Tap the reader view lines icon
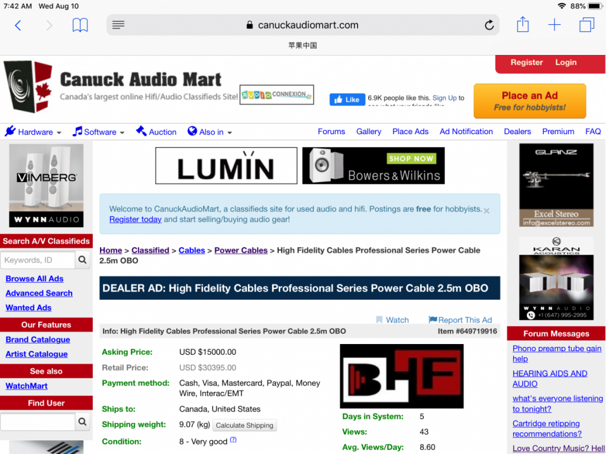 (x=118, y=25)
